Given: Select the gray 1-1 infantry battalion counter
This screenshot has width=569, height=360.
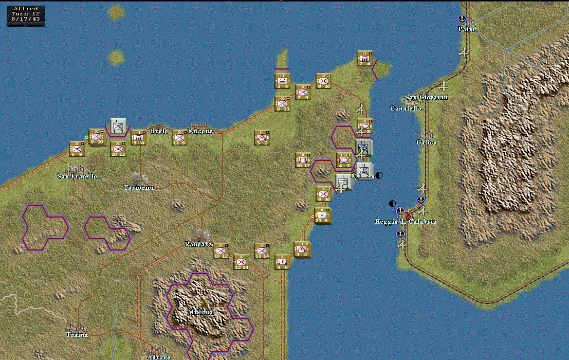Looking at the screenshot, I should point(118,126).
